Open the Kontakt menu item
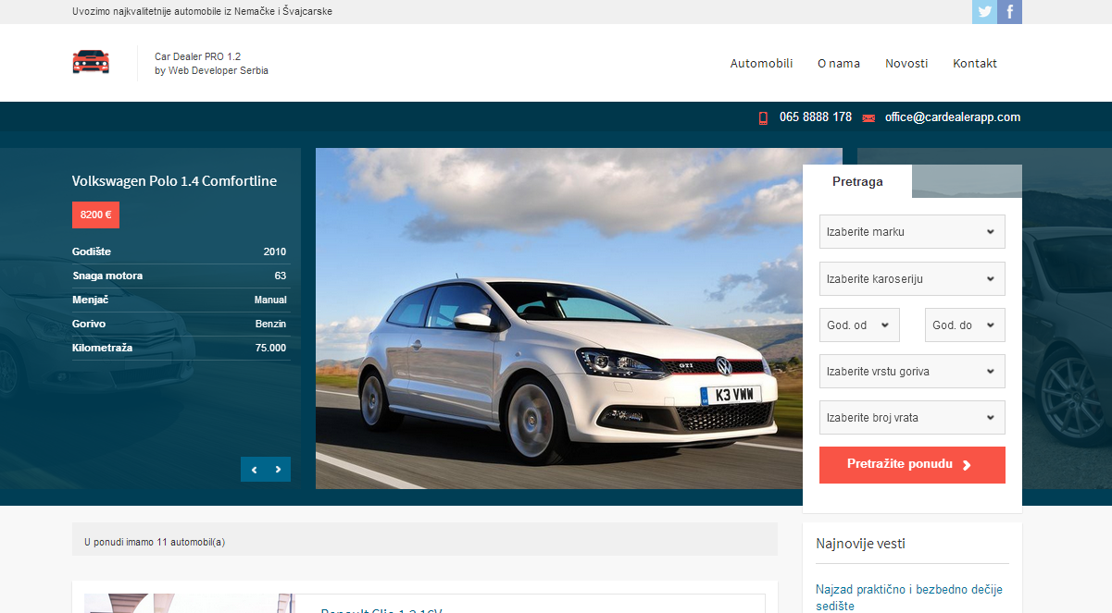1112x613 pixels. pos(975,63)
